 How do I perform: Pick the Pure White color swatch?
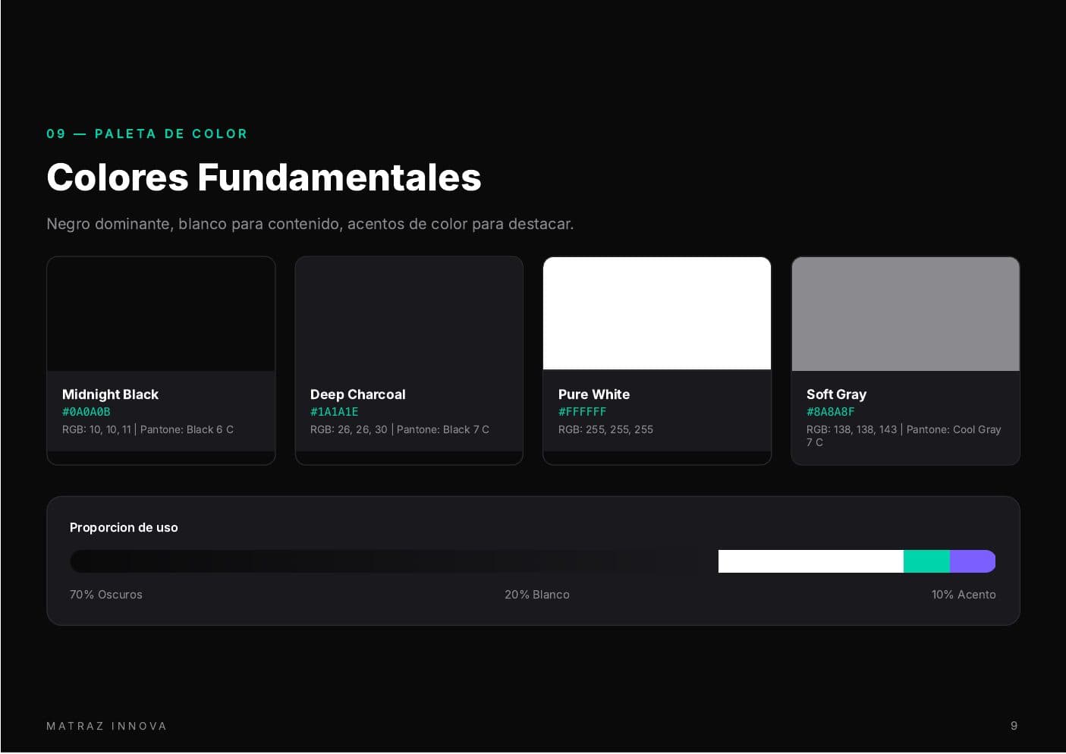point(657,314)
